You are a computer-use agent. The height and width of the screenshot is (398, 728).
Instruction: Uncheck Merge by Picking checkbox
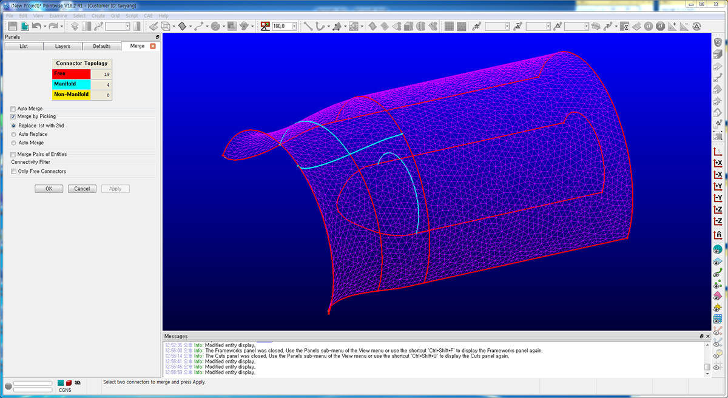click(x=13, y=116)
